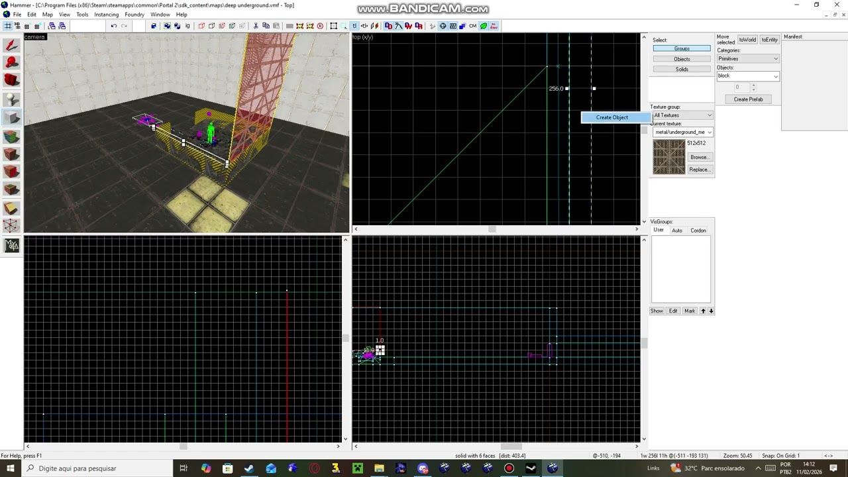The image size is (848, 477).
Task: Open the File menu
Action: (17, 15)
